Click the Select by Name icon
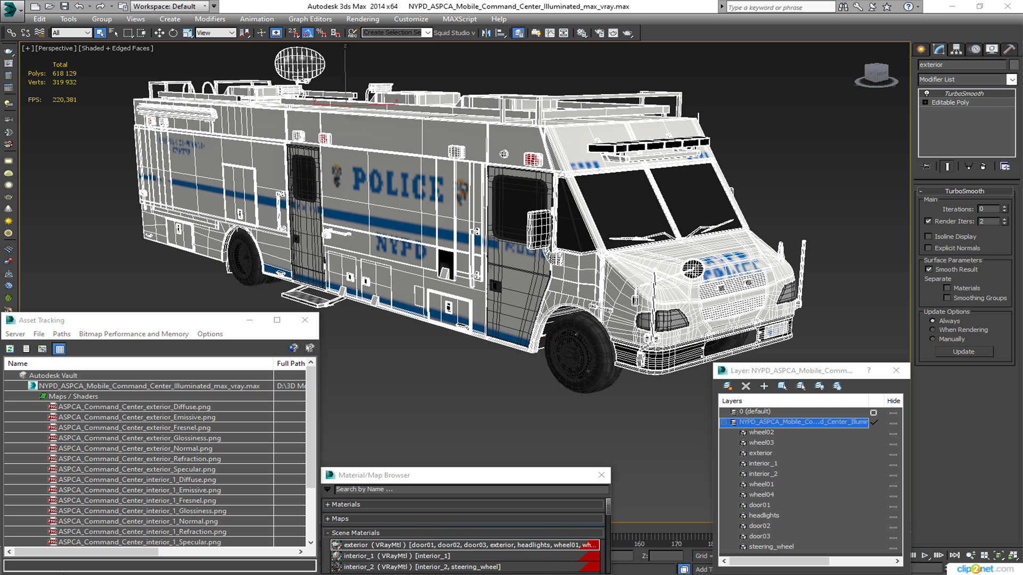This screenshot has height=575, width=1023. (x=113, y=33)
